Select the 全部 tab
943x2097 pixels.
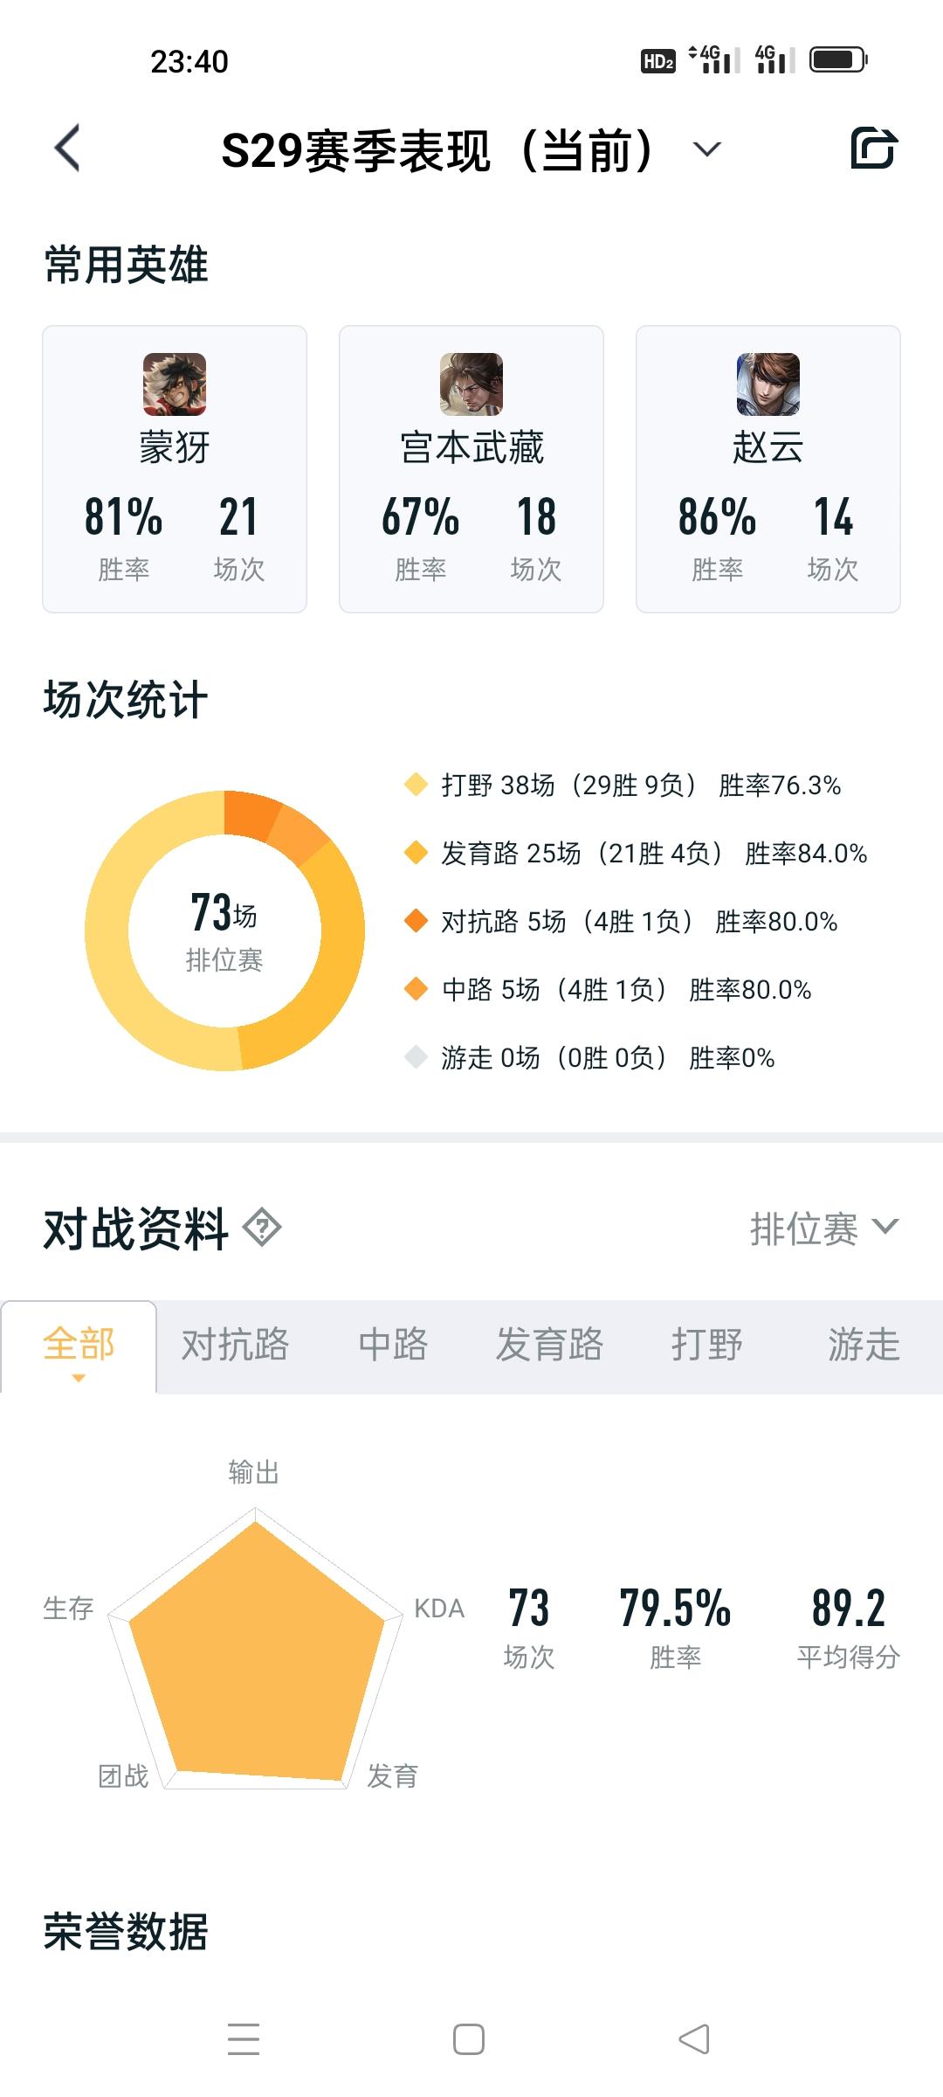coord(79,1346)
